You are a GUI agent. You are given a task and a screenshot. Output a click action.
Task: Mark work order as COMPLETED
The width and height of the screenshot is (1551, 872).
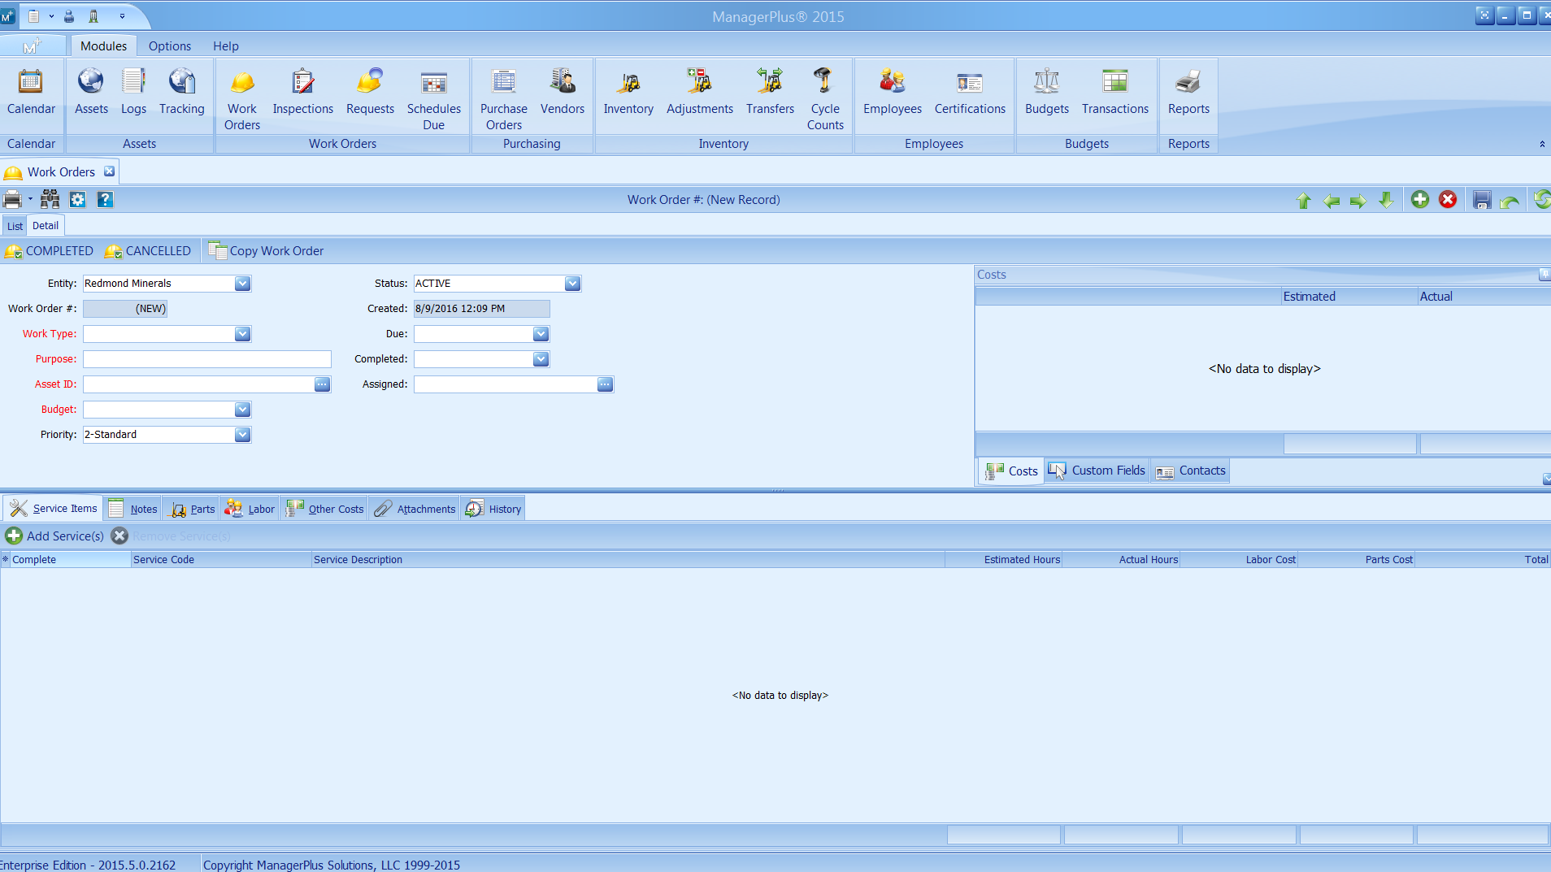(49, 251)
